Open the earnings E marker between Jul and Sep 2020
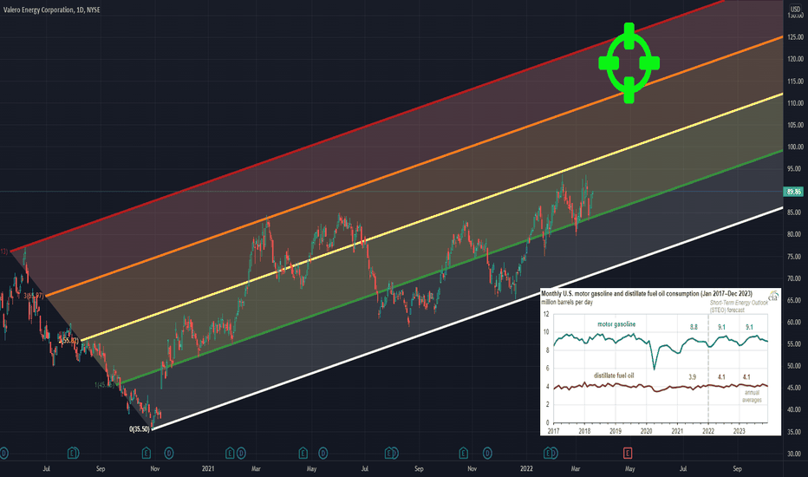This screenshot has height=477, width=808. pos(73,454)
